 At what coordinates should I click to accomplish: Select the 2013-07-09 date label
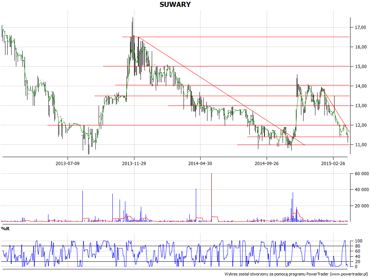(68, 163)
